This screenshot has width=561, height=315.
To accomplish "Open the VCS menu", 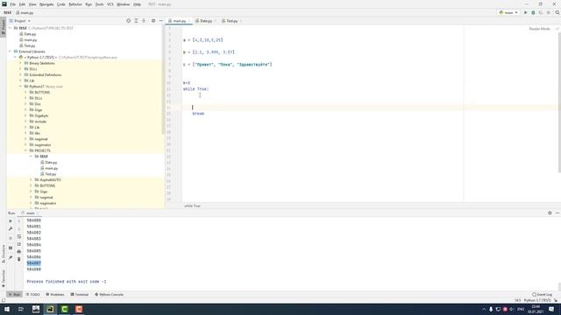I will 110,4.
